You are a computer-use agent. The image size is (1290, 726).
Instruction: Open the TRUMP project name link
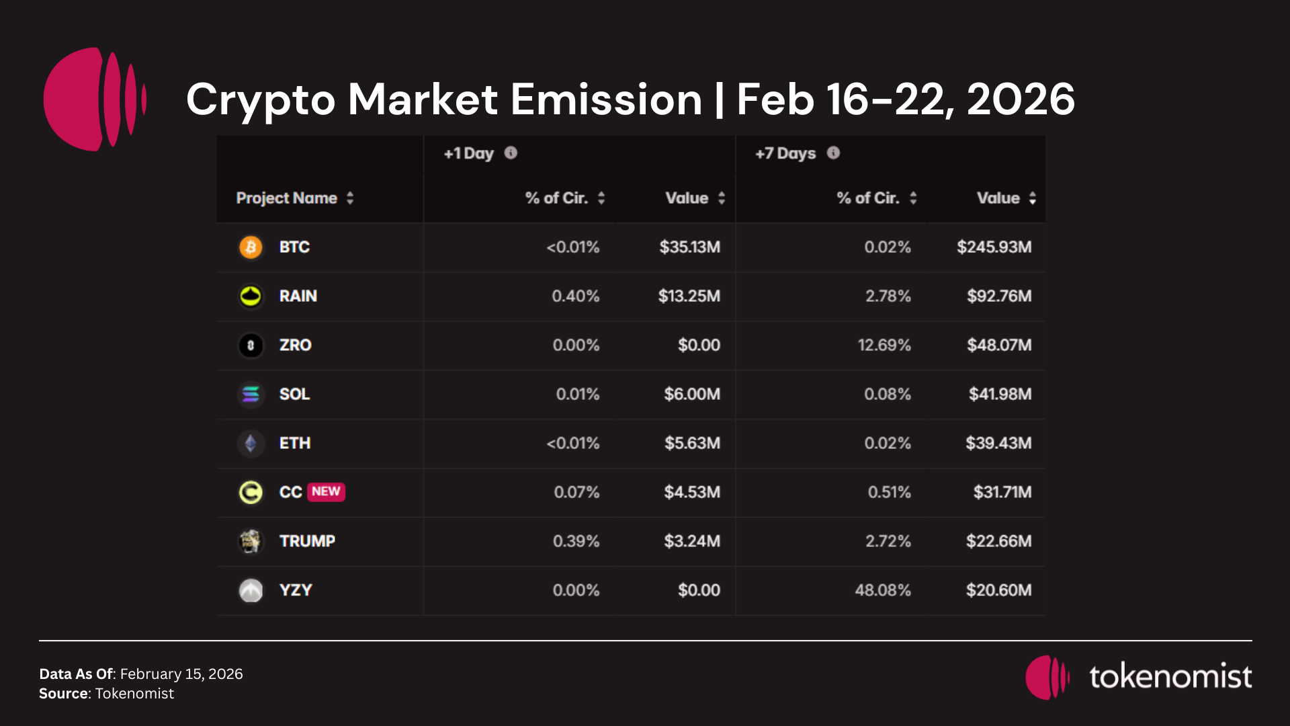307,541
